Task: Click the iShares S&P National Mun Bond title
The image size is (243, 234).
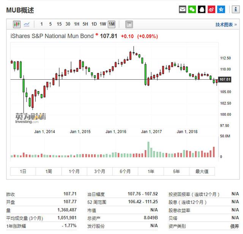Action: (52, 36)
